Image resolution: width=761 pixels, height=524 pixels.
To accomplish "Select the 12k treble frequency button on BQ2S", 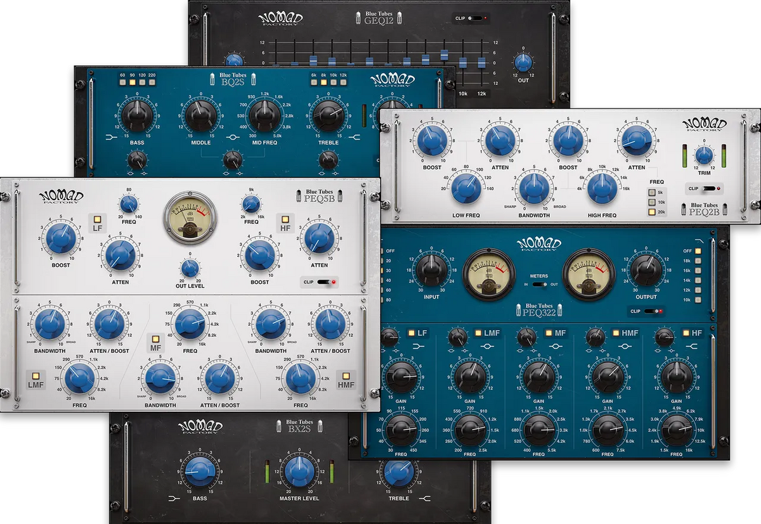I will pos(343,82).
